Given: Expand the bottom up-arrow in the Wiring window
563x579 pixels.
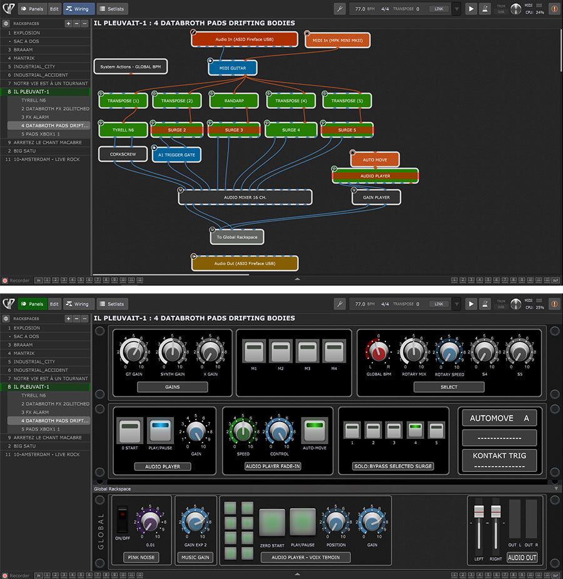Looking at the screenshot, I should (297, 279).
